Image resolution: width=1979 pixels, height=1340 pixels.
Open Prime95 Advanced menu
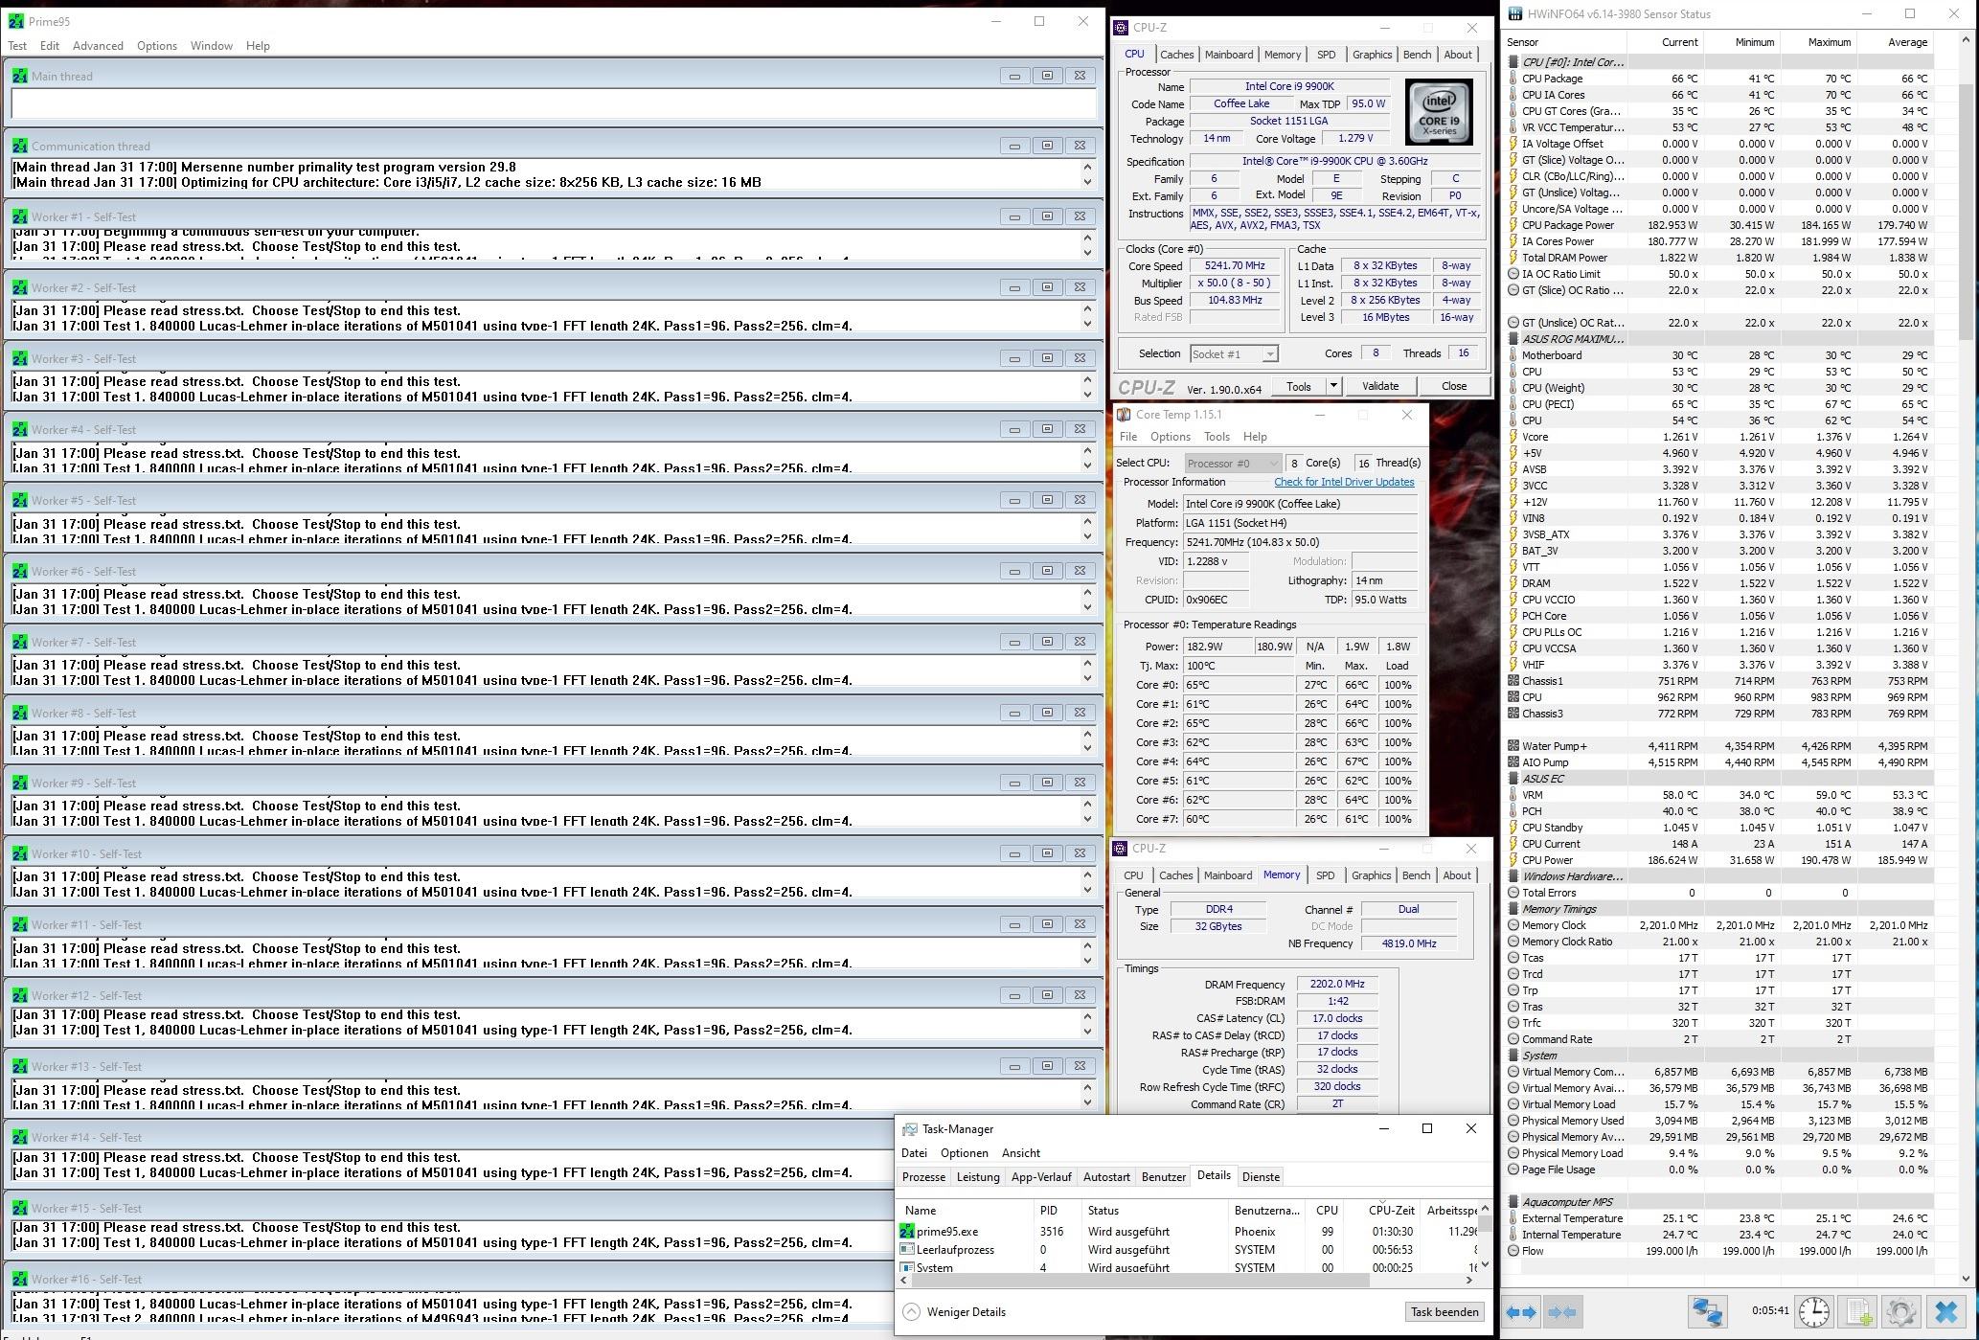click(x=98, y=46)
